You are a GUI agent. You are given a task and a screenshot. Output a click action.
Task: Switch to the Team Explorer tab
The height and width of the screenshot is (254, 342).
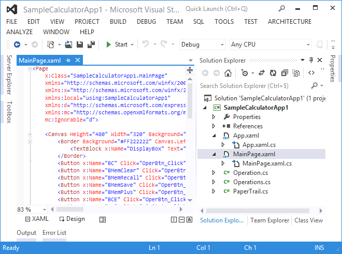[269, 220]
